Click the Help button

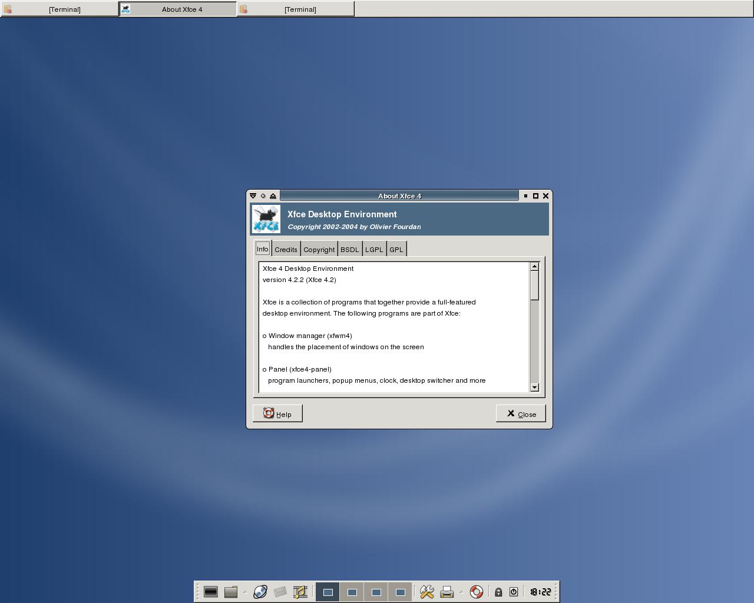(277, 413)
